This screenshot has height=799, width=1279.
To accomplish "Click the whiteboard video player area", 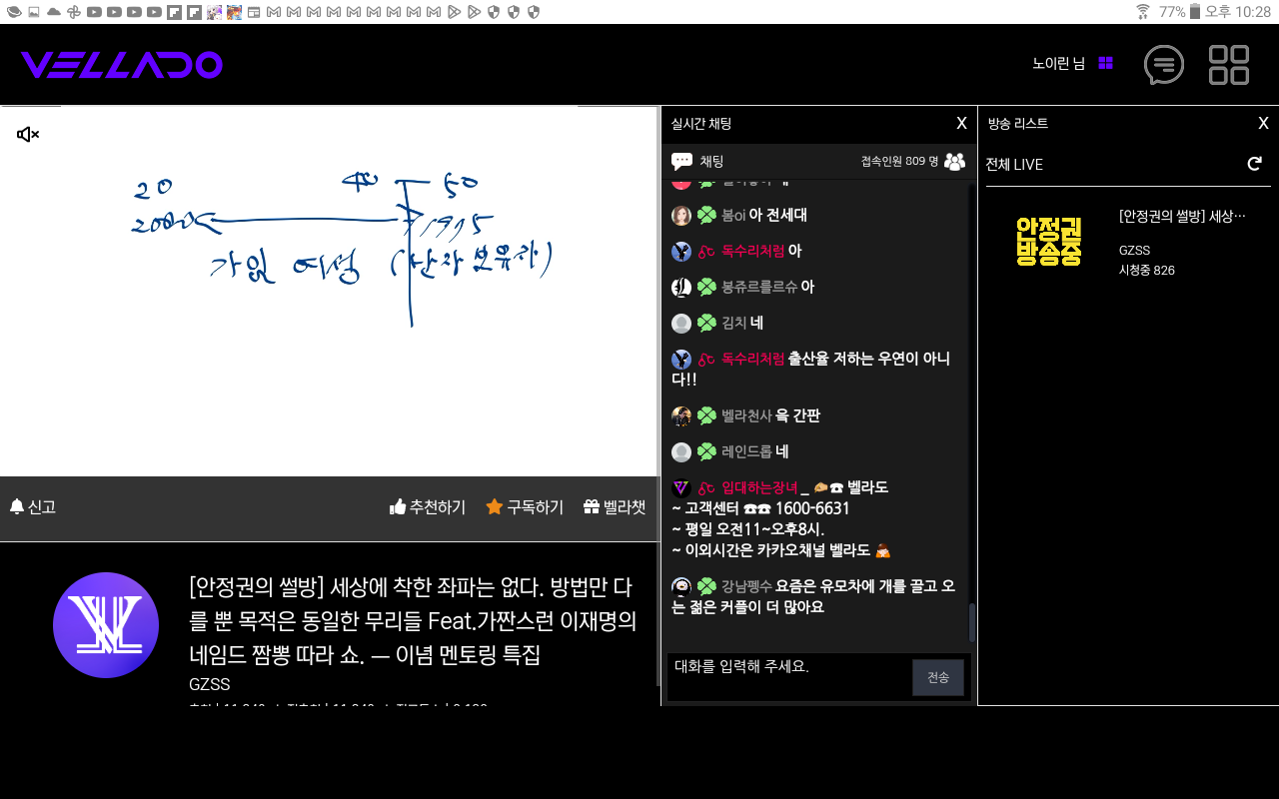I will coord(329,291).
